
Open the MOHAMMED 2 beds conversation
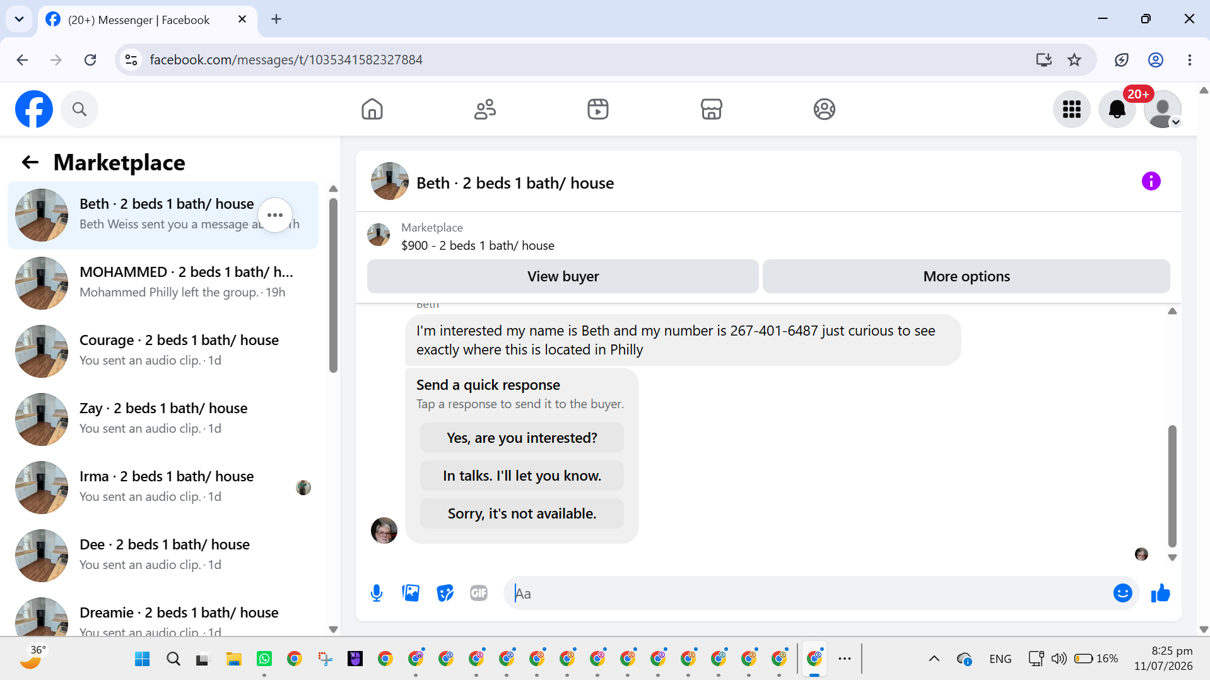tap(164, 283)
